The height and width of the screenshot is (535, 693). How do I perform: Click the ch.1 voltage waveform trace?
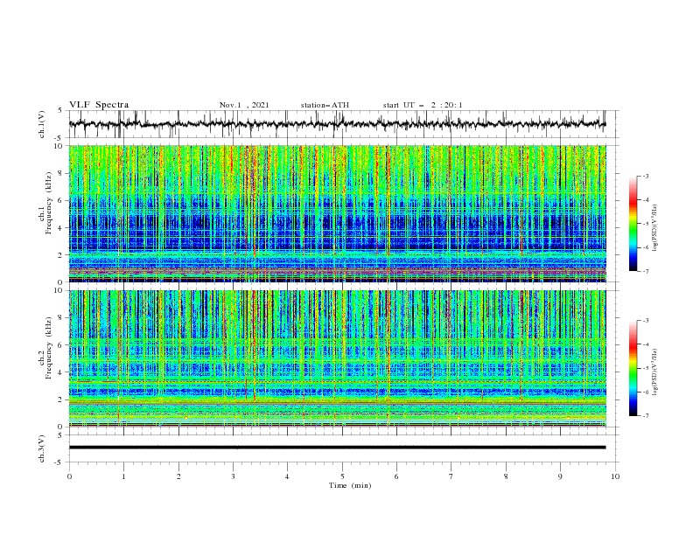coord(337,124)
